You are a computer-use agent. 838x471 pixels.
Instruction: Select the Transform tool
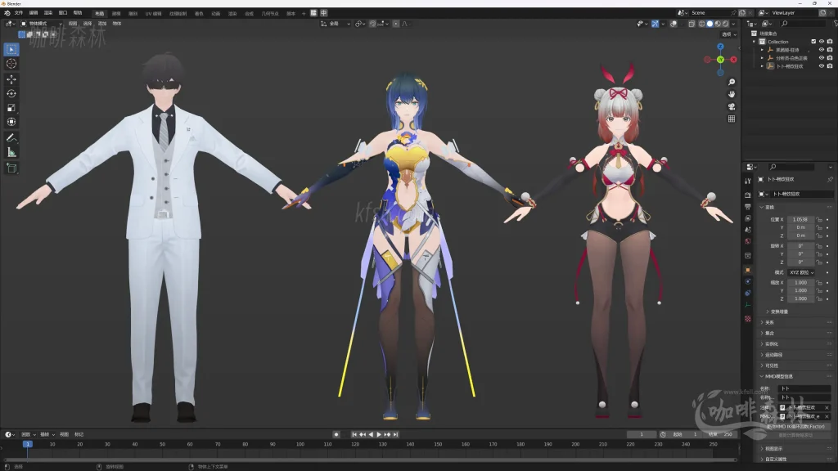click(11, 122)
